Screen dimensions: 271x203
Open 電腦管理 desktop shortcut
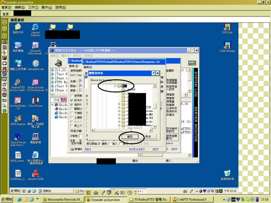[x=36, y=138]
